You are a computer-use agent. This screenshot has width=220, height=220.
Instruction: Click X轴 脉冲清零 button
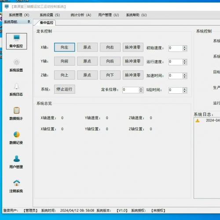133,47
